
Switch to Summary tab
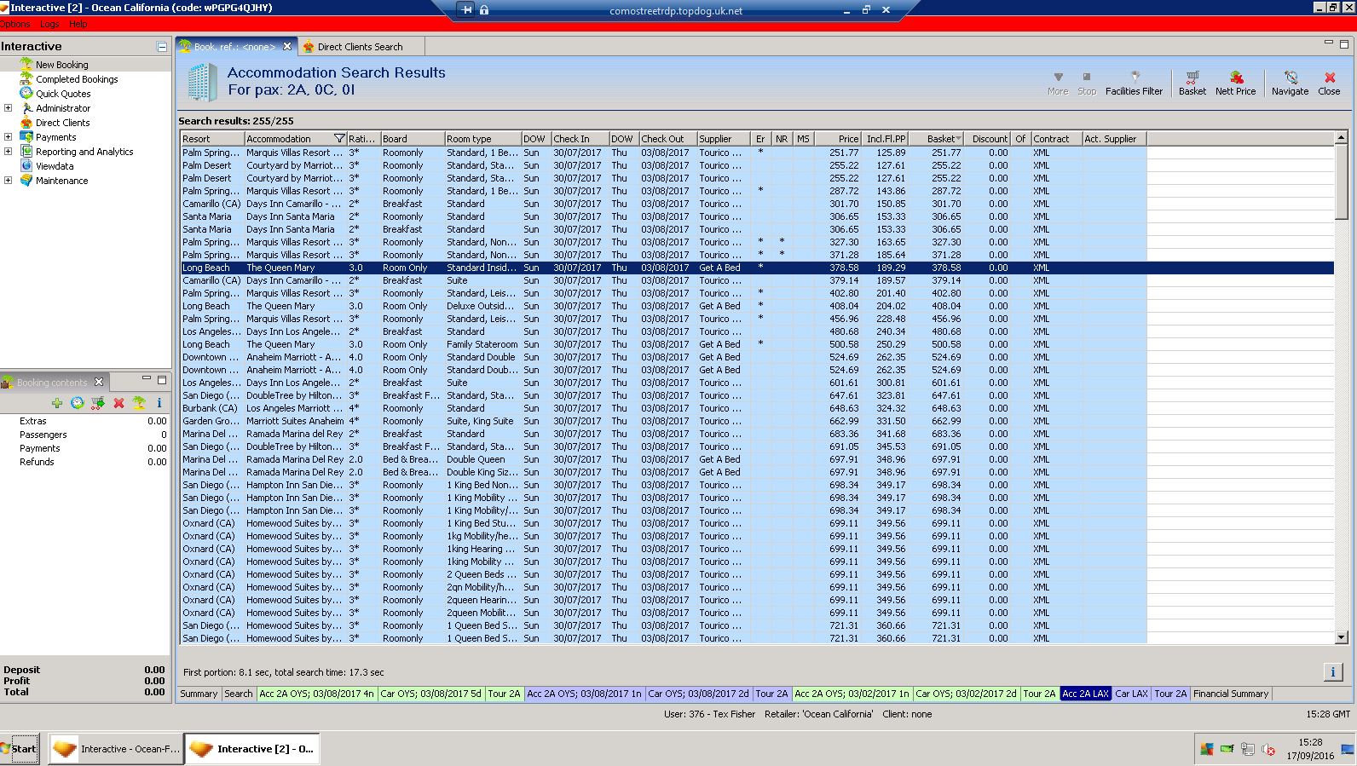199,694
